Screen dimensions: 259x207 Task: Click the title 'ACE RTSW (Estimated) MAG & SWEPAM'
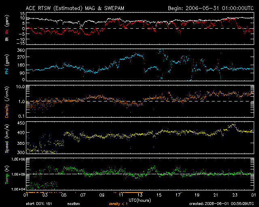(x=75, y=8)
